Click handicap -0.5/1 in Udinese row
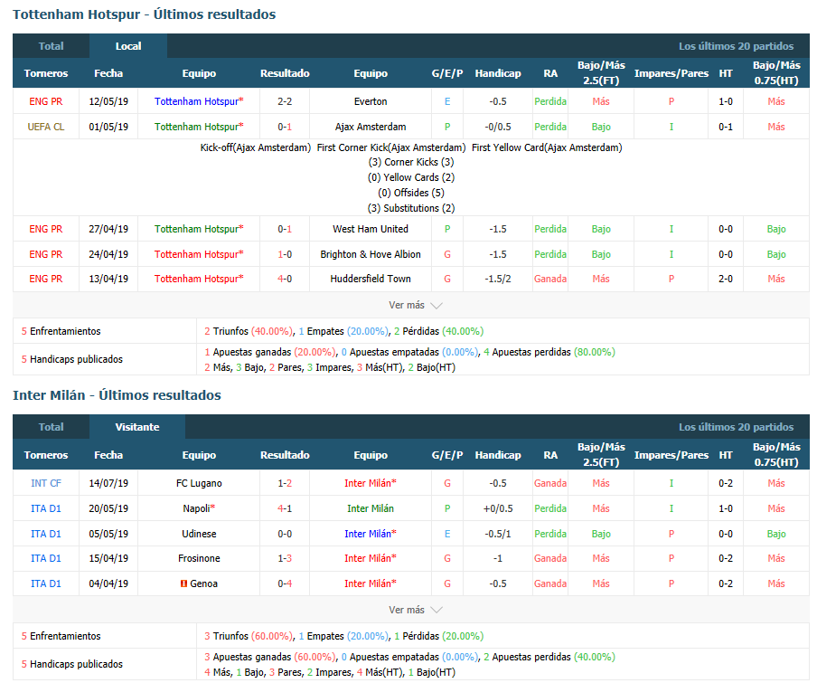This screenshot has height=683, width=817. [498, 534]
